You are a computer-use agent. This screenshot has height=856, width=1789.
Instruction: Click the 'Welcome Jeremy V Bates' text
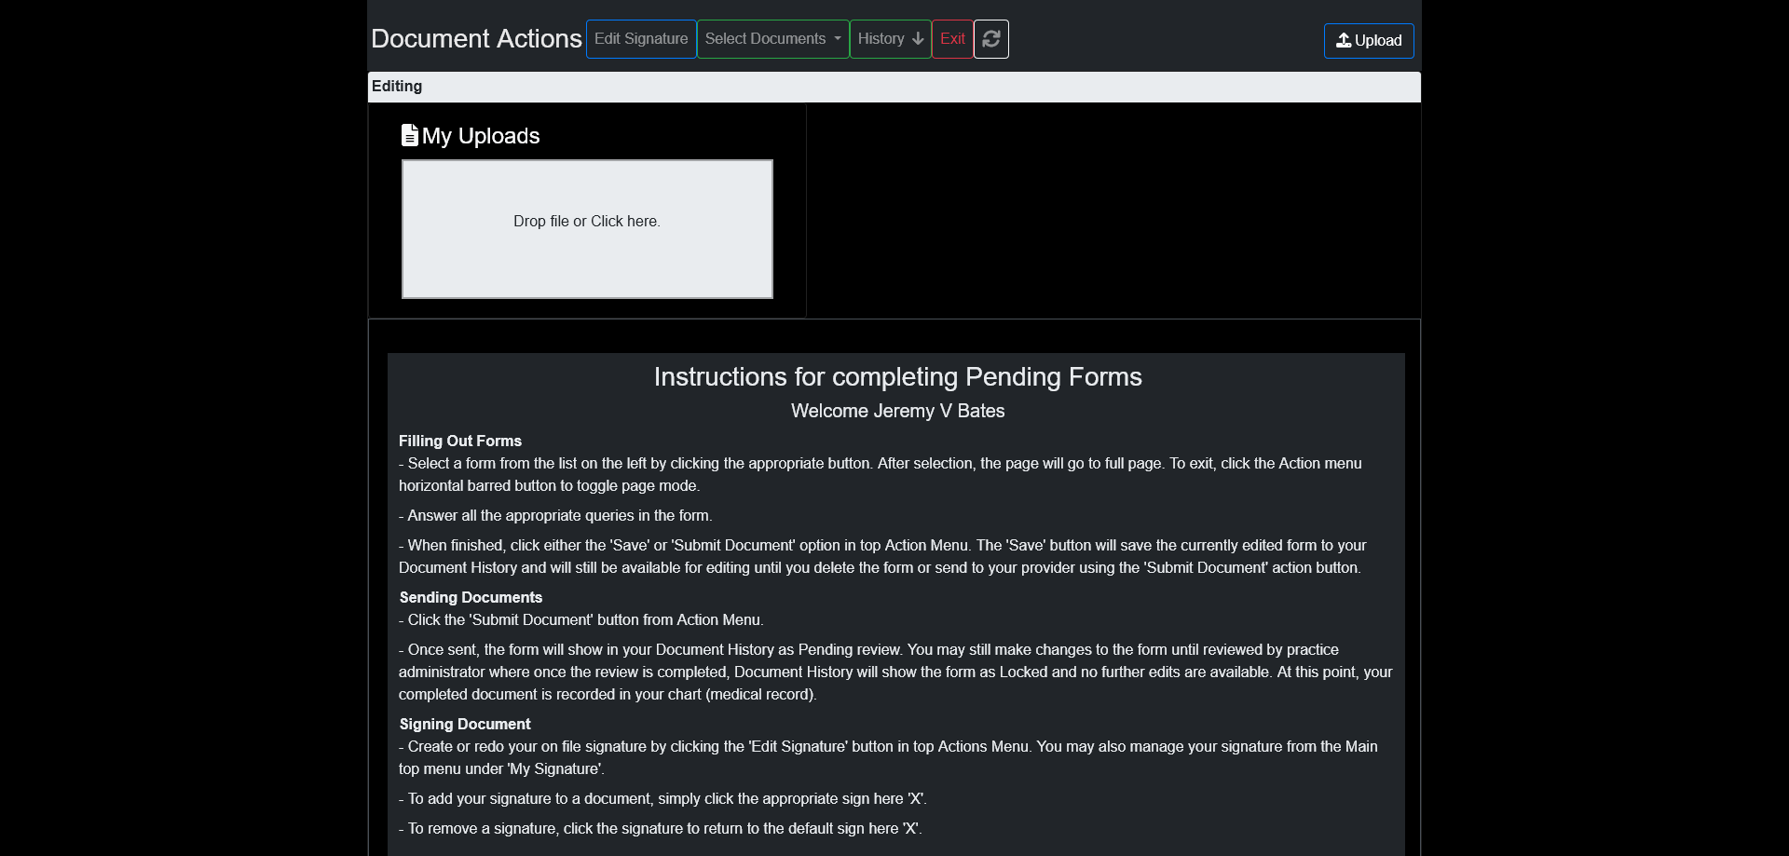(x=897, y=411)
